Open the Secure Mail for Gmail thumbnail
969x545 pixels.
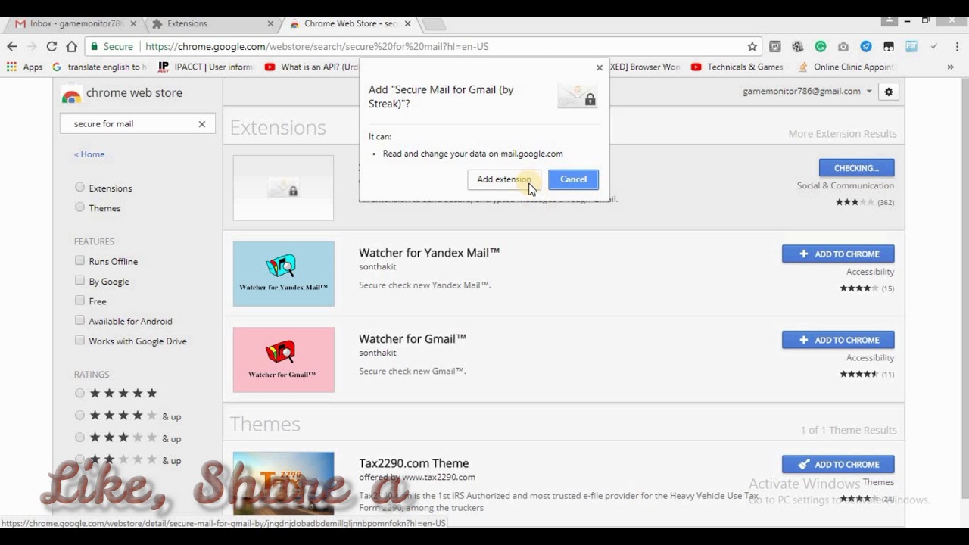pos(283,188)
